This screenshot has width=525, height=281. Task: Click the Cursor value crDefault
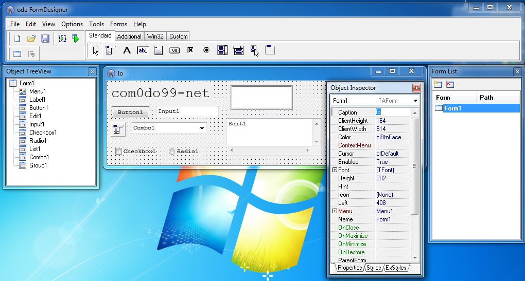[x=392, y=154]
